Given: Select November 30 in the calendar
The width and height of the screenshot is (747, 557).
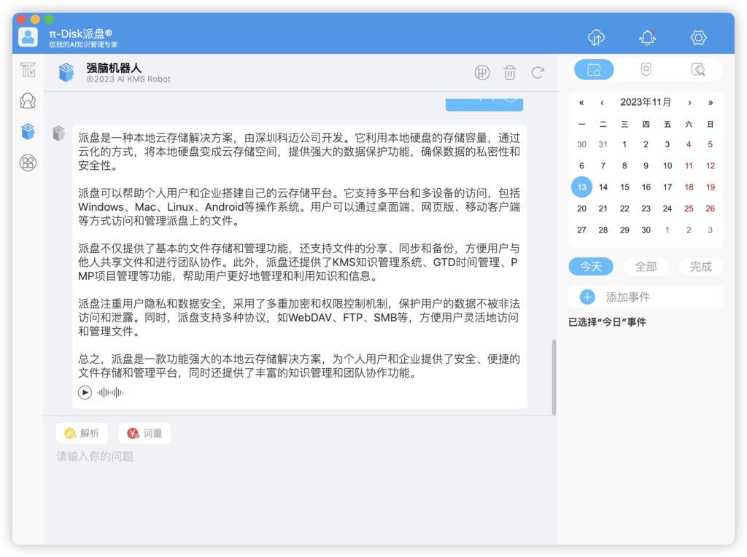Looking at the screenshot, I should 646,230.
